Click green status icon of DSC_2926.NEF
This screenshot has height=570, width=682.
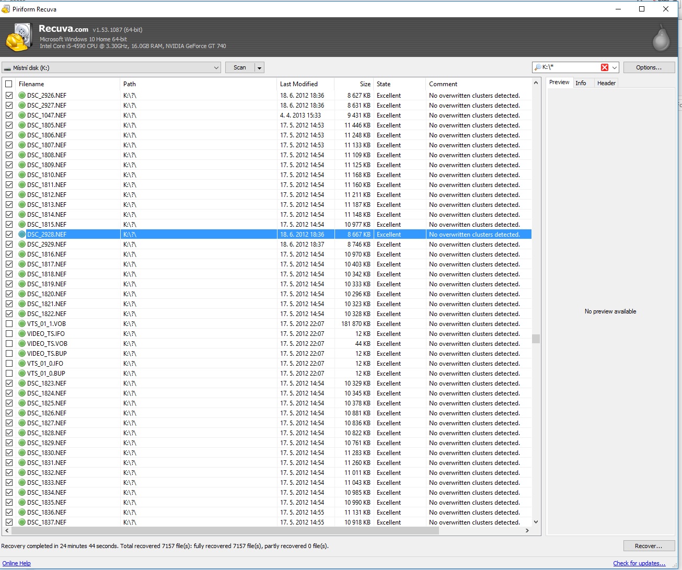point(22,96)
